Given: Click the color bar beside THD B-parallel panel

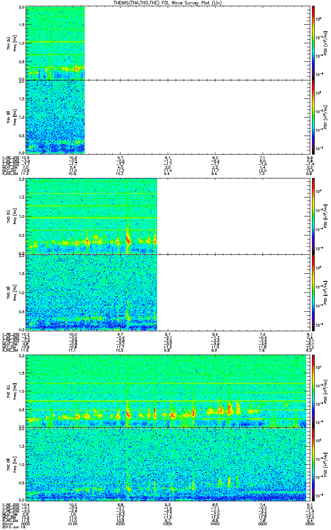Looking at the screenshot, I should pos(313,292).
